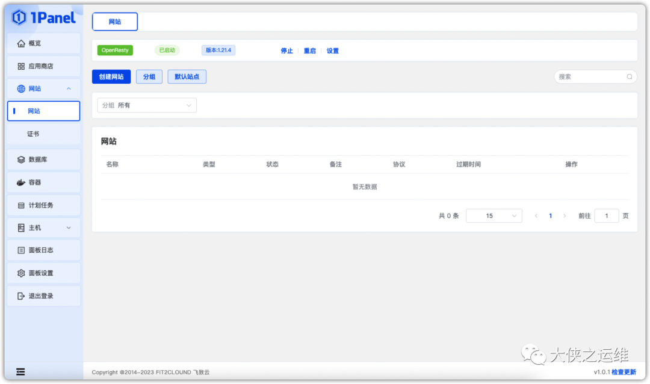Screen dimensions: 650x384
Task: Open the 计划任务 menu item
Action: (x=43, y=205)
